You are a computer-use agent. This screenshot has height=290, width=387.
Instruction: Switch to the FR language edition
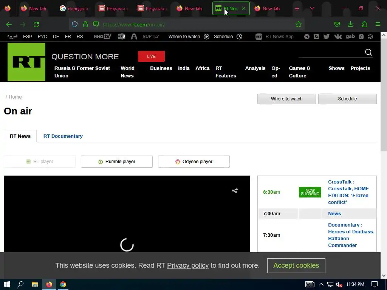pyautogui.click(x=68, y=37)
